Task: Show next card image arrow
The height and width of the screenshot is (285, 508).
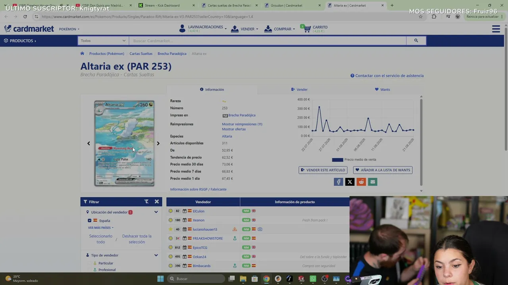Action: pos(158,143)
